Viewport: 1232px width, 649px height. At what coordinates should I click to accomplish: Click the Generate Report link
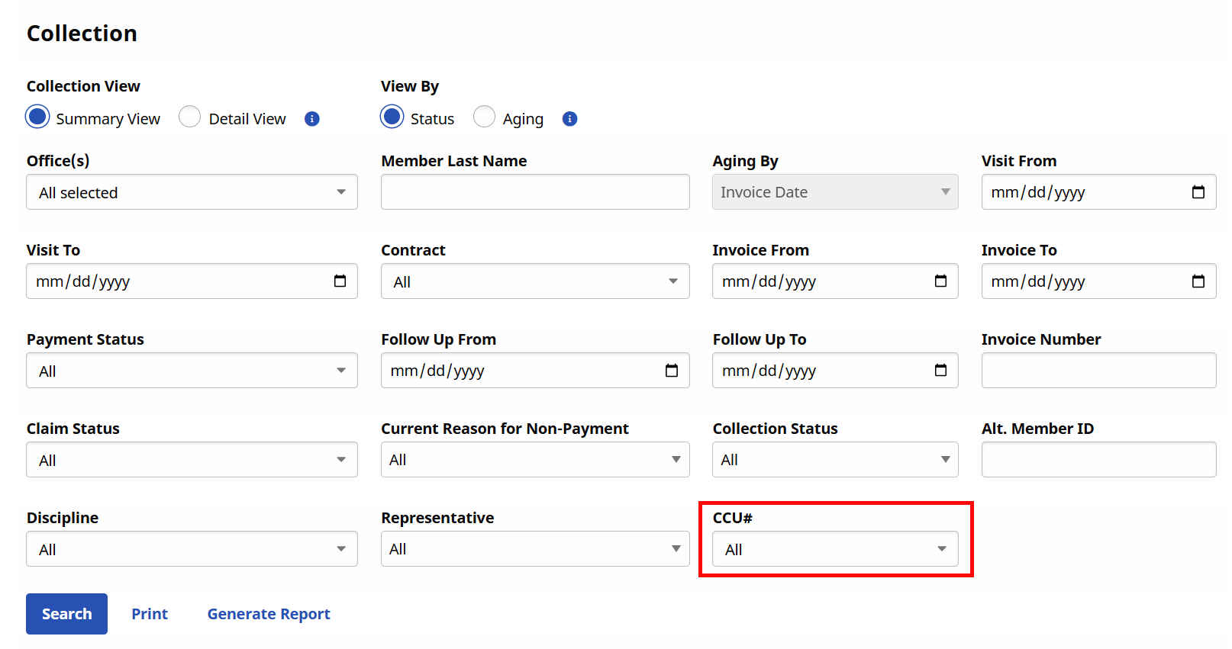click(269, 614)
